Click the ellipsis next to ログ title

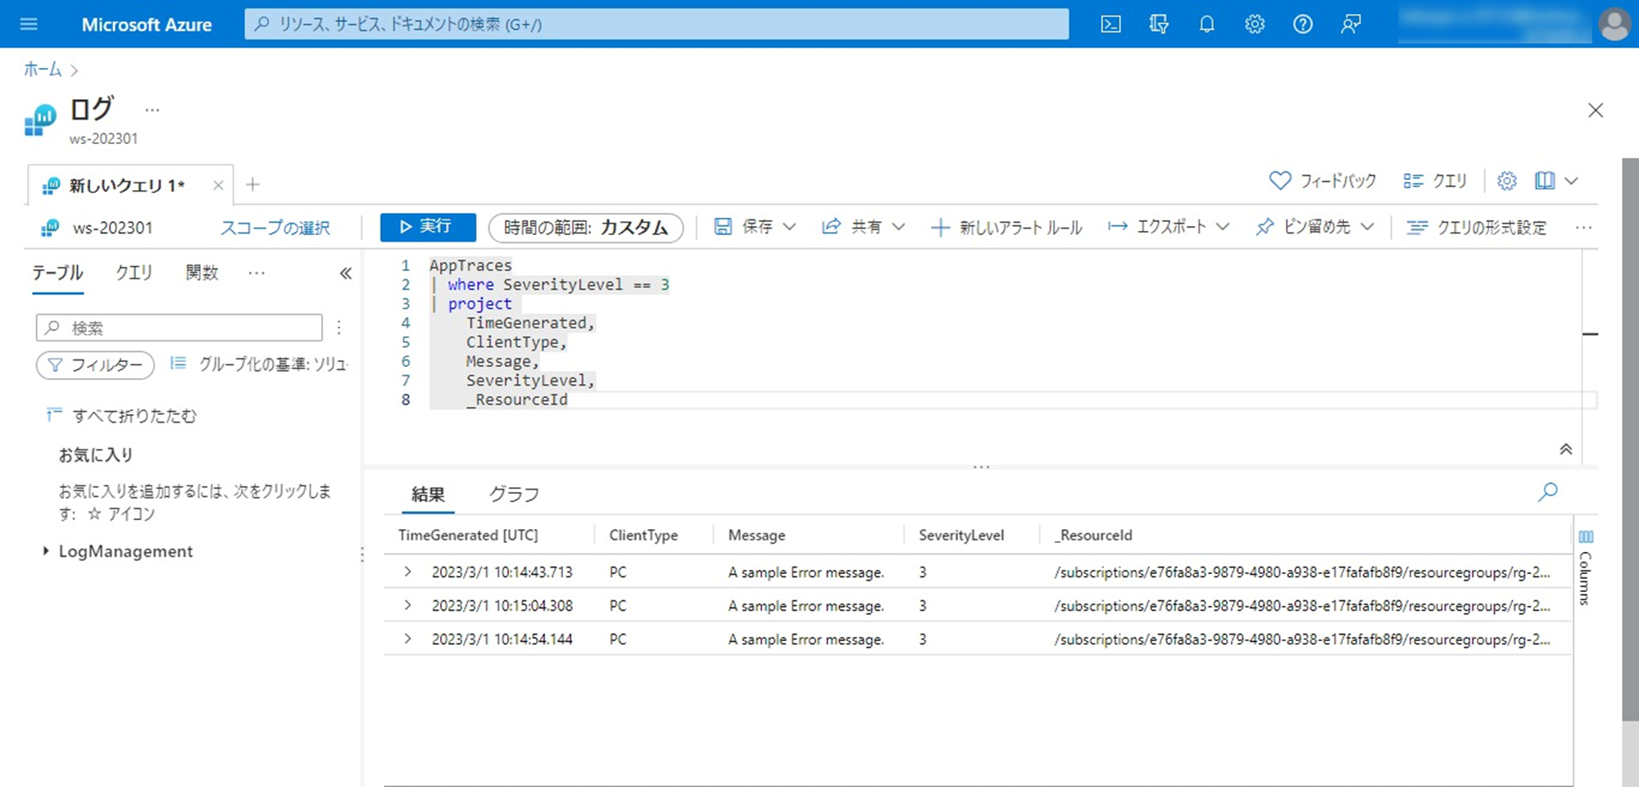[x=152, y=110]
